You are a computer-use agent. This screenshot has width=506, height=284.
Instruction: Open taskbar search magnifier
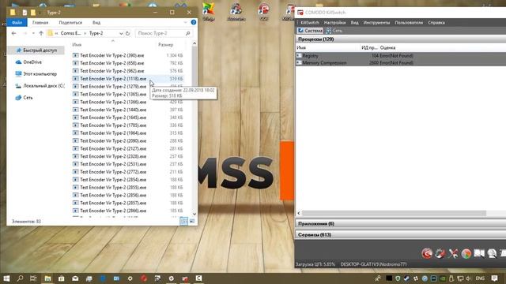tap(20, 278)
